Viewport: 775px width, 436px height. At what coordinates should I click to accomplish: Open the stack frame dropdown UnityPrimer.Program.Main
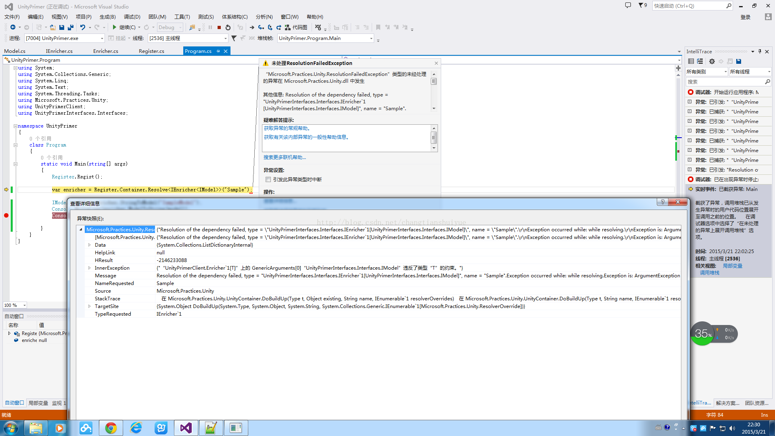[x=325, y=38]
